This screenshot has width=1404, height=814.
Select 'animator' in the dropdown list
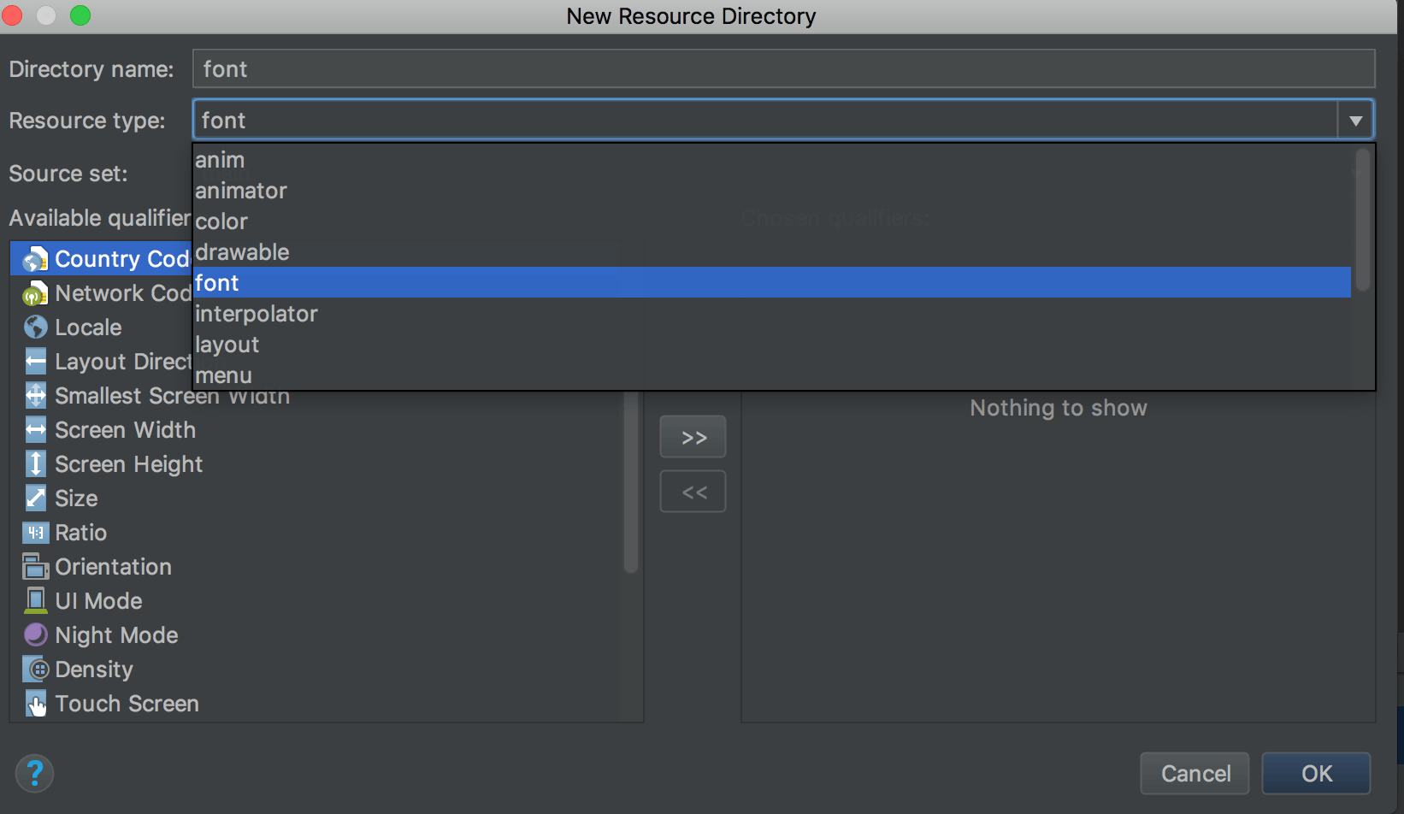[240, 191]
